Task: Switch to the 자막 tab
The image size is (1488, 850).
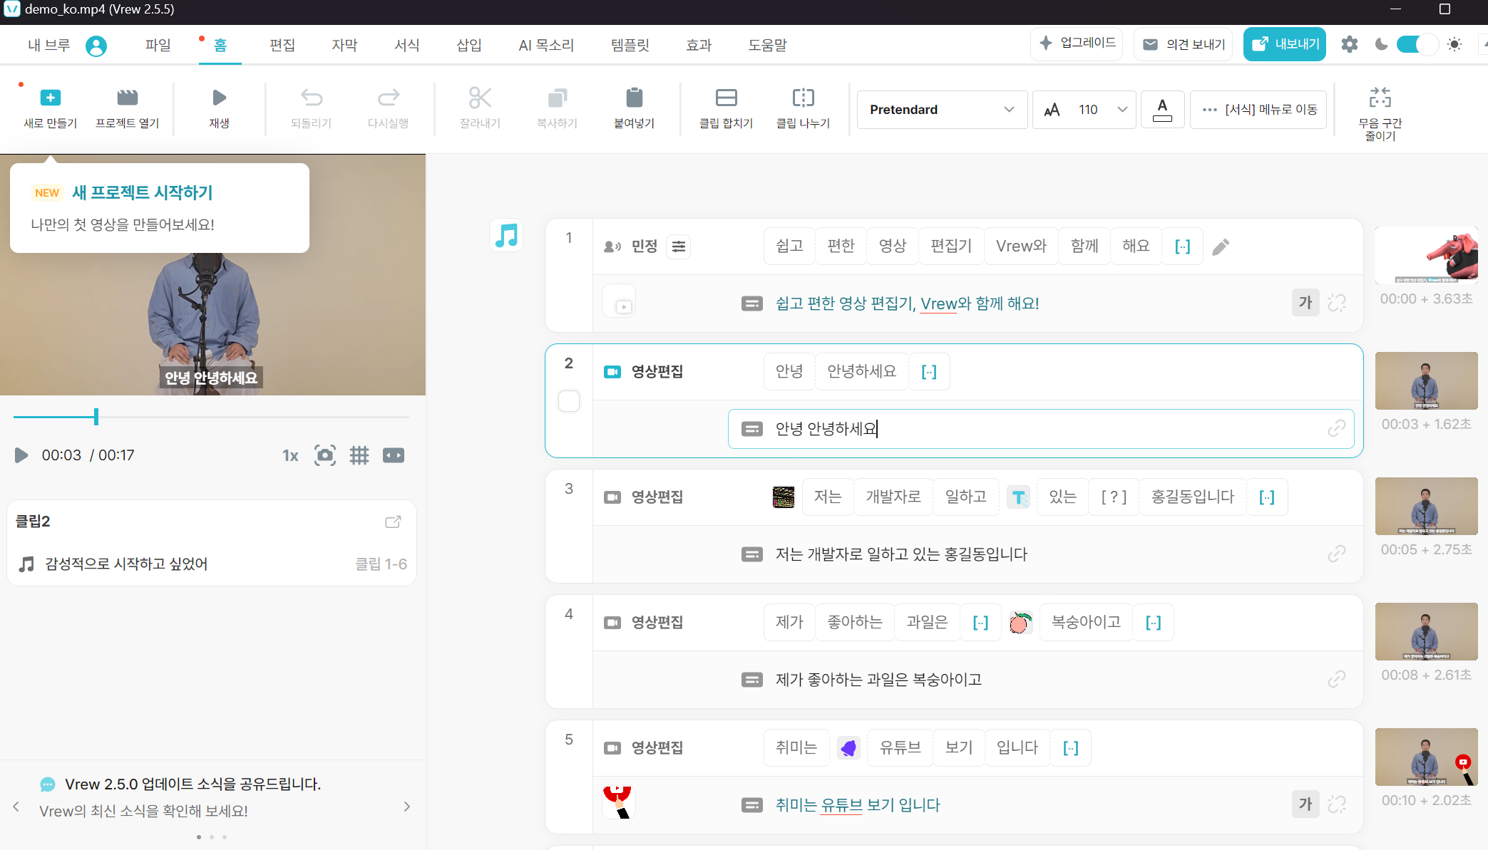Action: click(x=344, y=44)
